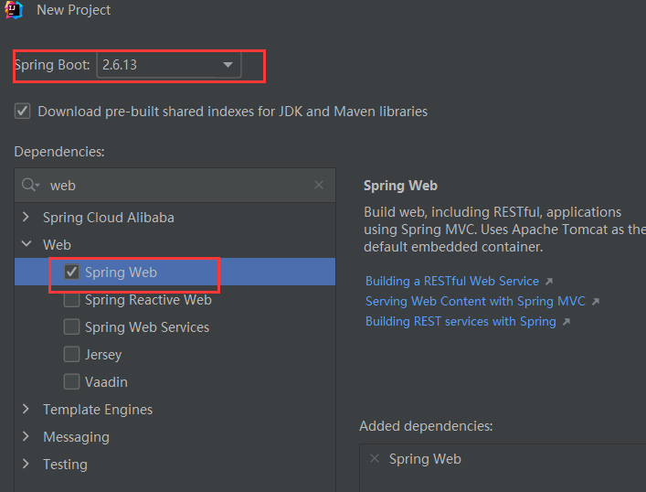Check the Vaadin dependency checkbox
Screen dimensions: 646x492
click(x=71, y=381)
